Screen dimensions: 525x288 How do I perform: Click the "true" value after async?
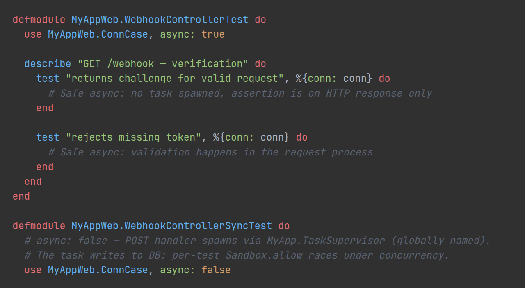[213, 34]
